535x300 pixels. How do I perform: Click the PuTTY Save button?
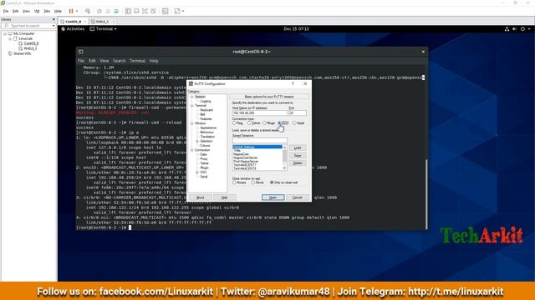(298, 156)
